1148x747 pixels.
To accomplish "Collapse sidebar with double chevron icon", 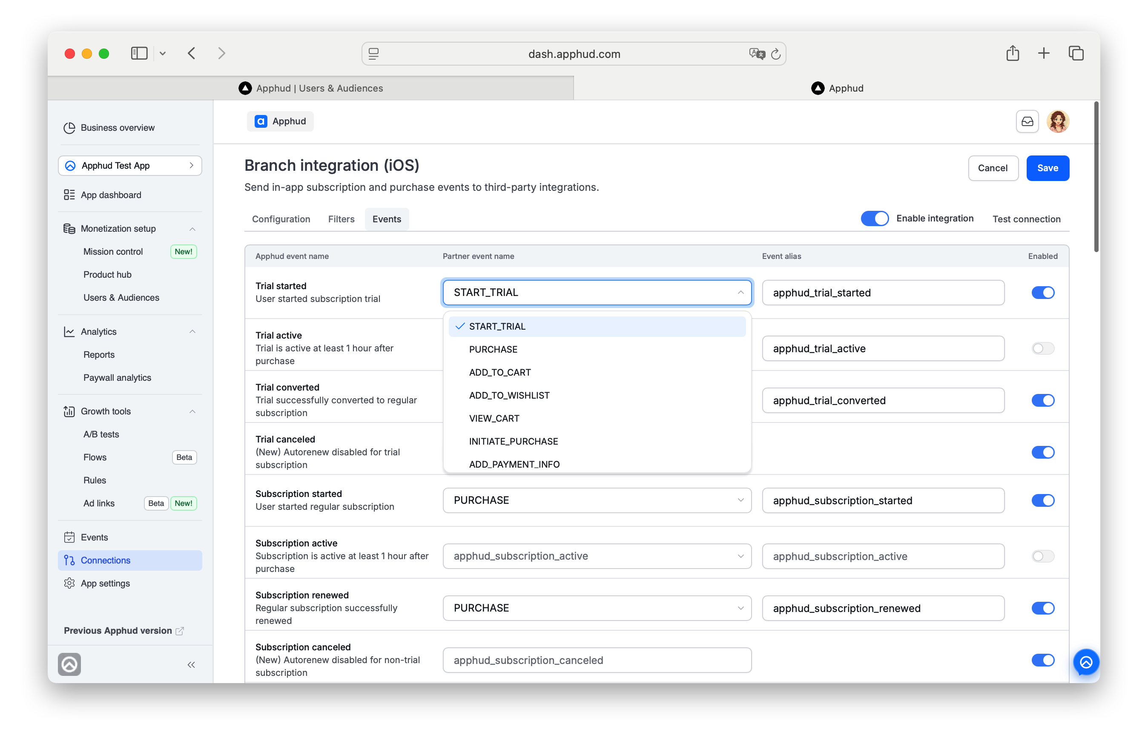I will point(191,664).
